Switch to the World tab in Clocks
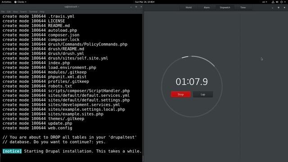The image size is (288, 162). [189, 8]
